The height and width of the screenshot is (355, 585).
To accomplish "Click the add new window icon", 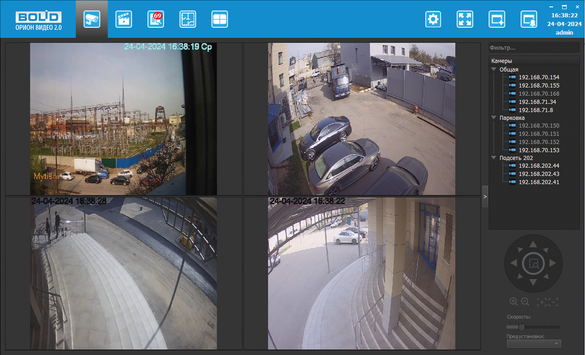I will (497, 19).
